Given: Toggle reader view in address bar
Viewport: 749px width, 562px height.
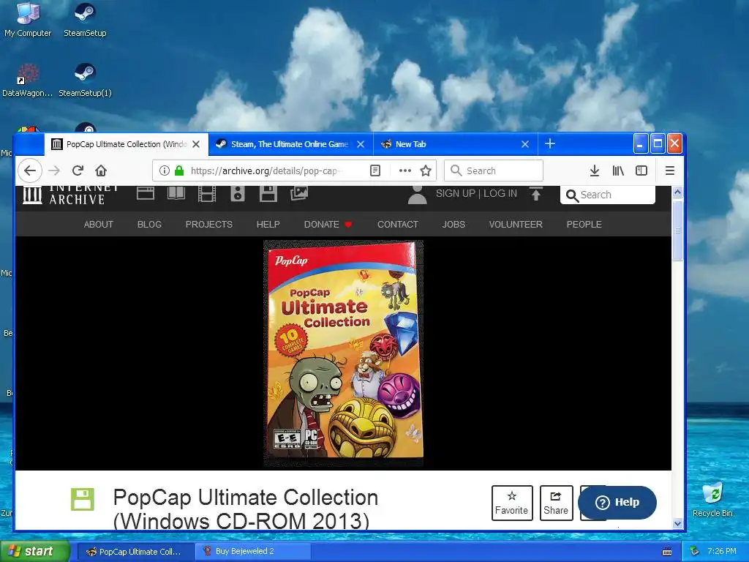Looking at the screenshot, I should [x=375, y=171].
